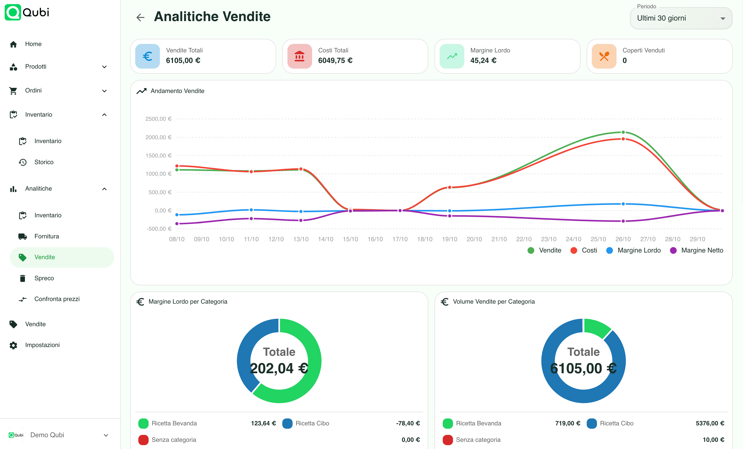Screen dimensions: 743x449
Task: Open the Prodotti section icon
Action: point(14,67)
